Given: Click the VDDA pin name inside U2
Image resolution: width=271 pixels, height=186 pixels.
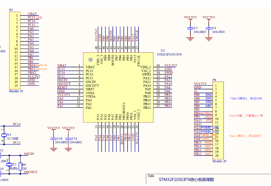Looking at the screenshot, I should [91, 97].
